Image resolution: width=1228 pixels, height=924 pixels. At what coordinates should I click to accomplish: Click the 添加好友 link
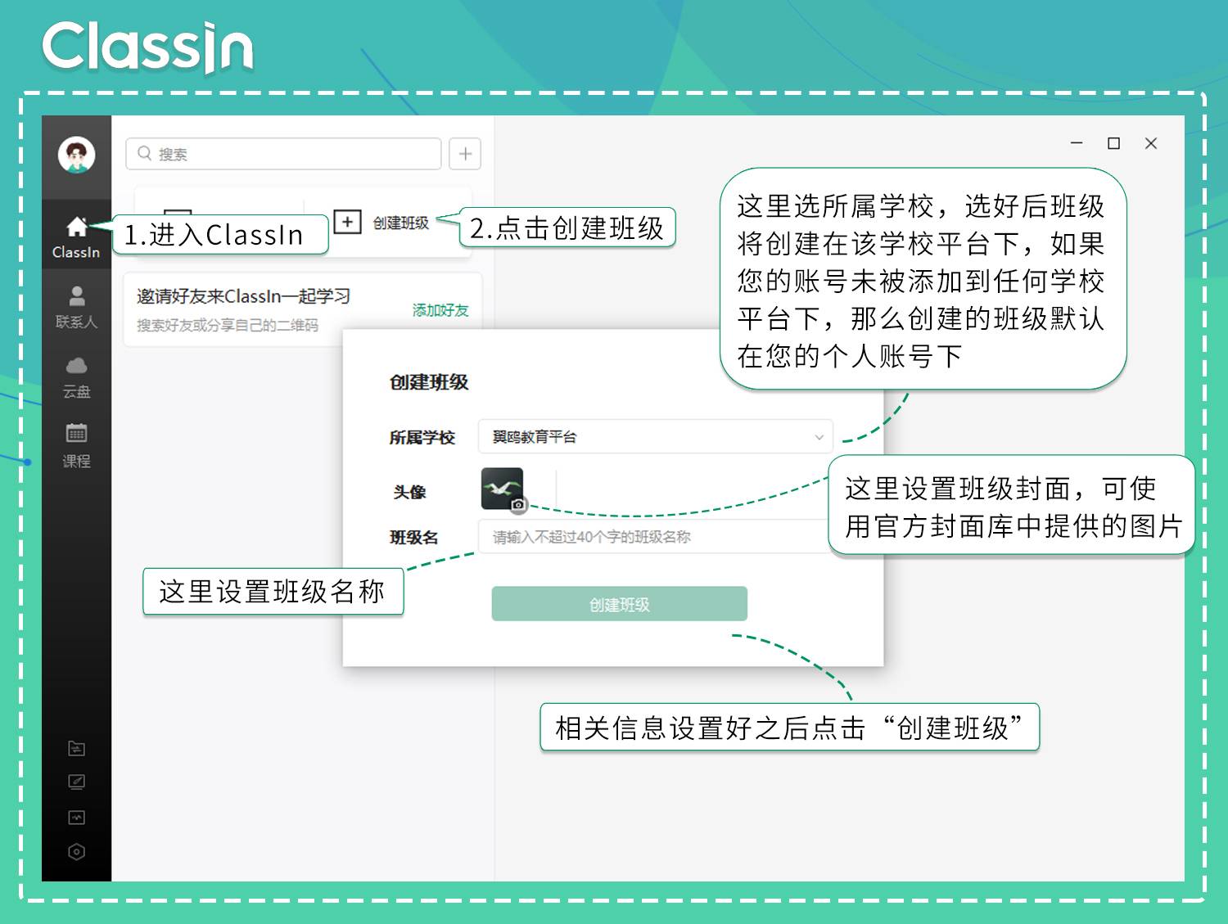coord(440,310)
